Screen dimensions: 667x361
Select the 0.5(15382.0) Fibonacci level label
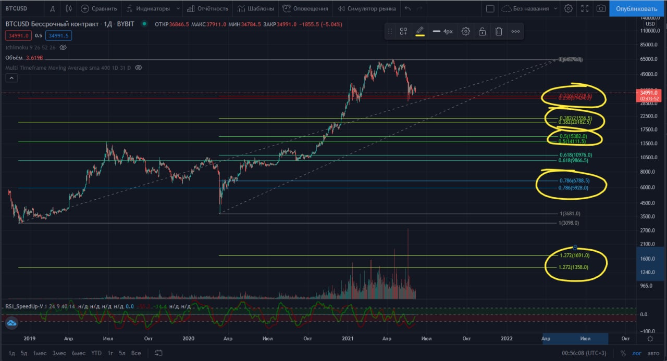pyautogui.click(x=573, y=136)
